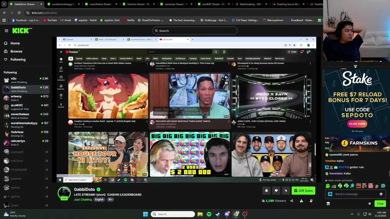Click the CLICK HERE Stake ad button
The image size is (390, 219).
click(357, 124)
